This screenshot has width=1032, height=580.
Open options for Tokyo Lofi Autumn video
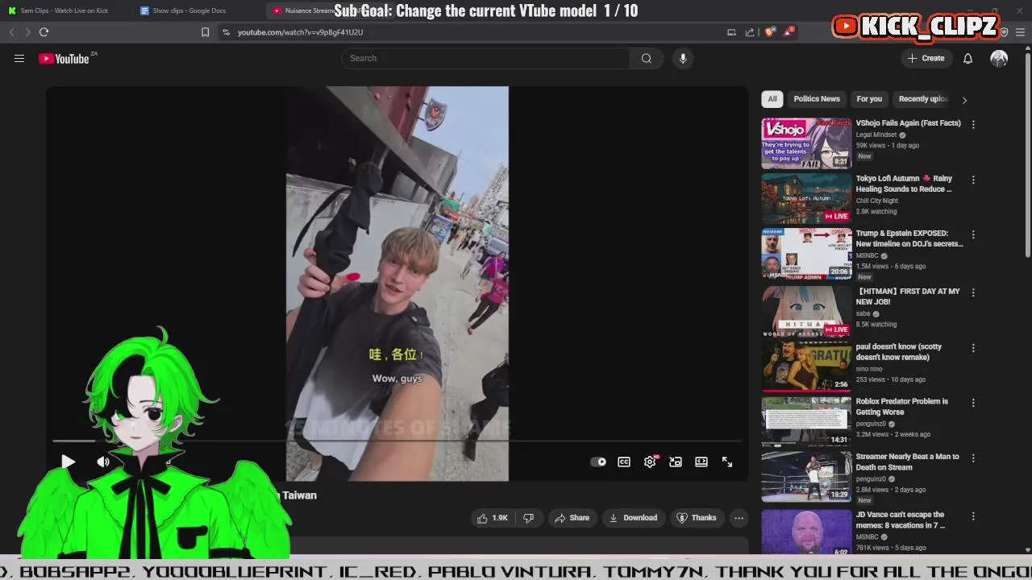point(973,180)
